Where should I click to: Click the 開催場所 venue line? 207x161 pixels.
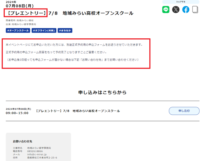pyautogui.click(x=20, y=20)
